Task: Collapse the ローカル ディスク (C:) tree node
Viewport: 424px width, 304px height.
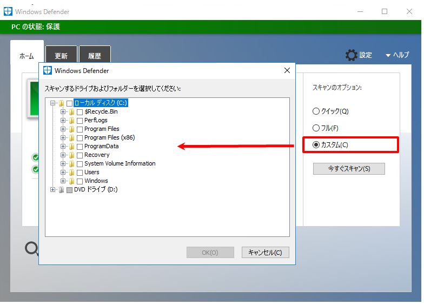Action: pyautogui.click(x=53, y=103)
